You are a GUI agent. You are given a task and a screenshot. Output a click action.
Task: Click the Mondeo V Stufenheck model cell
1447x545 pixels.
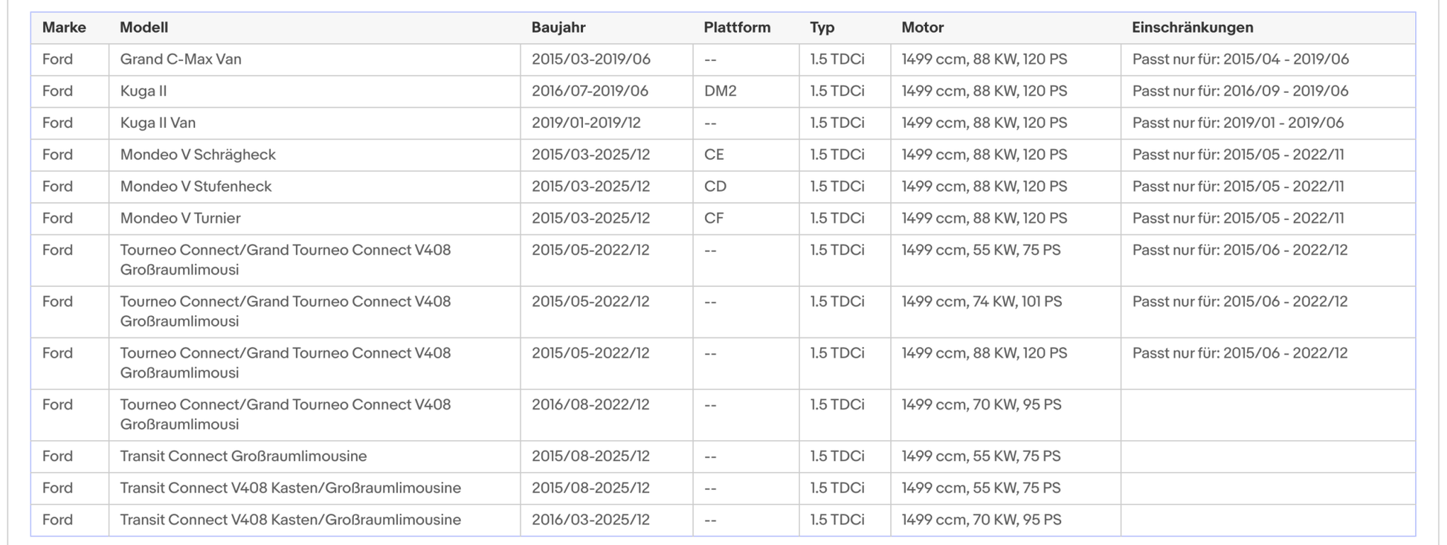pyautogui.click(x=315, y=187)
